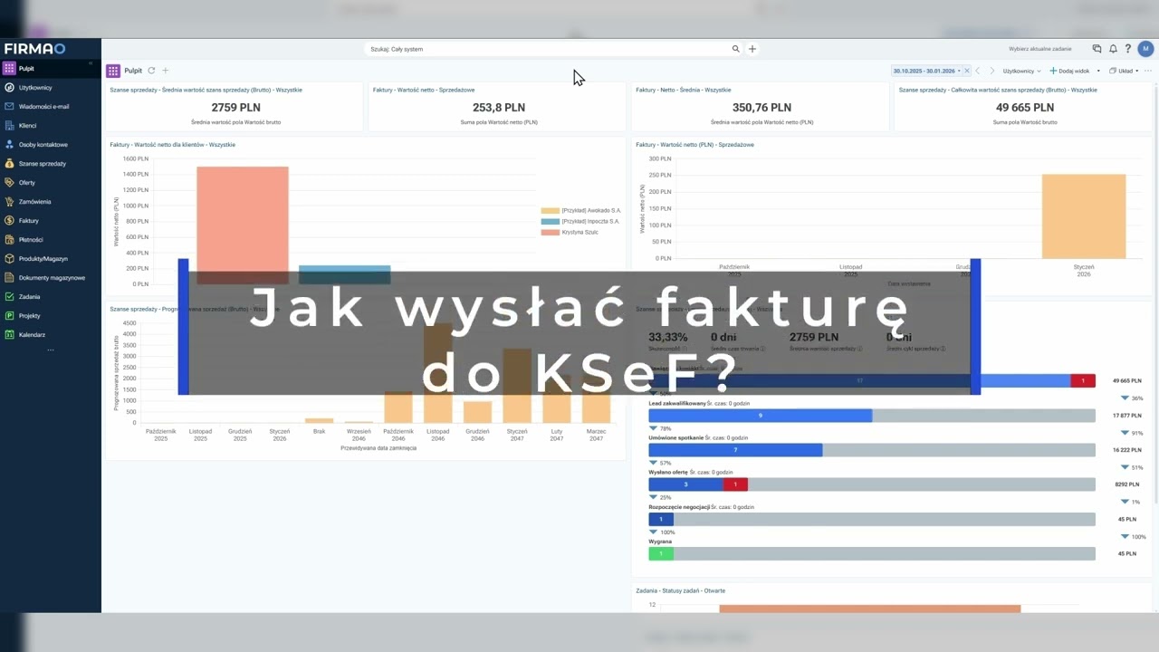Image resolution: width=1159 pixels, height=652 pixels.
Task: Click Krystyna Szulc legend color swatch
Action: [550, 233]
